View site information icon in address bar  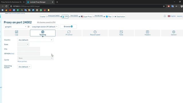(x=11, y=6)
